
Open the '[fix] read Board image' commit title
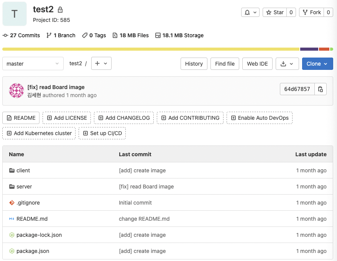56,87
